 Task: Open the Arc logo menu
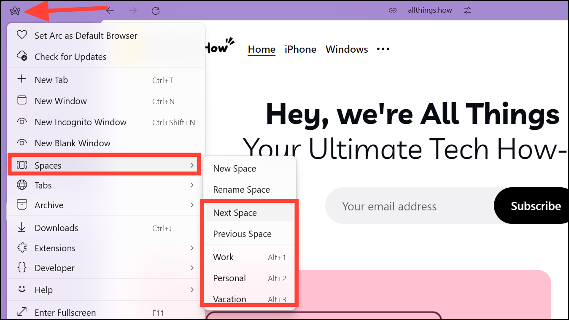(x=15, y=11)
